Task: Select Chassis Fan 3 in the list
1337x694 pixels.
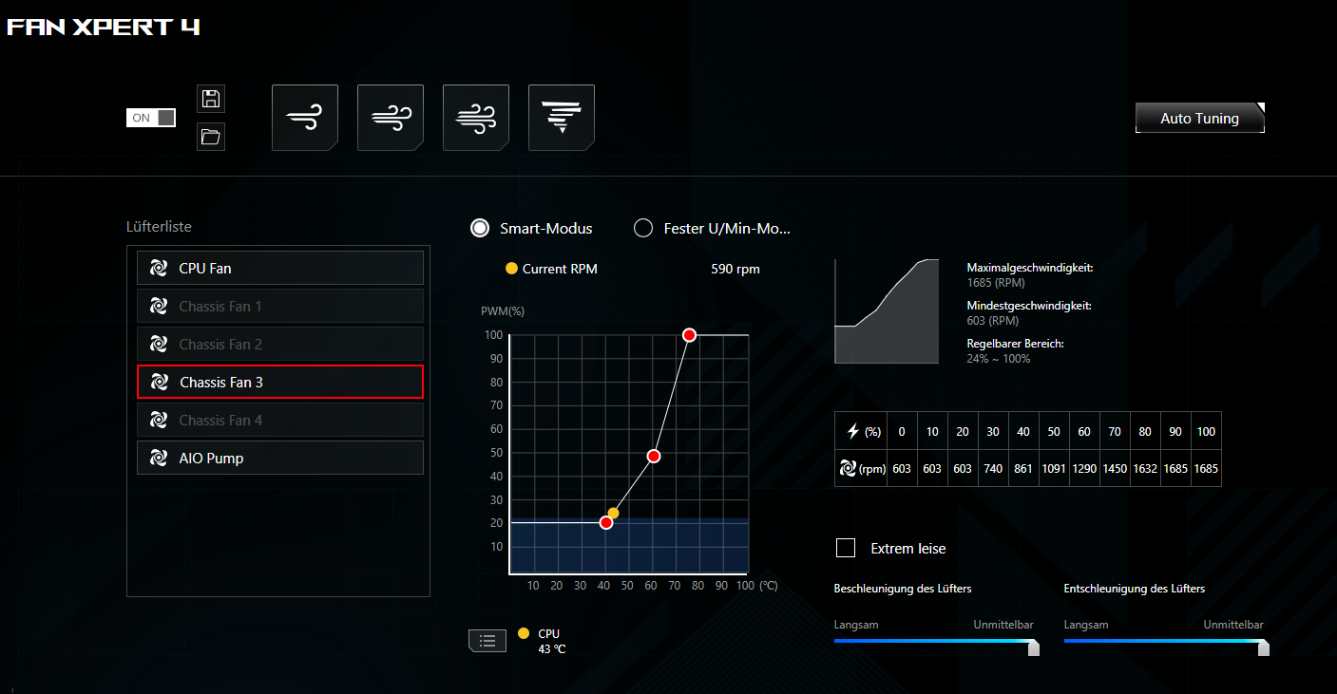Action: tap(280, 383)
